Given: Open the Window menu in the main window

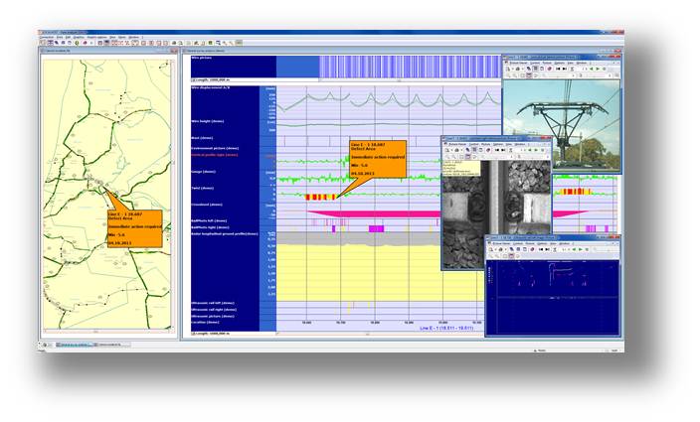Looking at the screenshot, I should click(x=134, y=37).
